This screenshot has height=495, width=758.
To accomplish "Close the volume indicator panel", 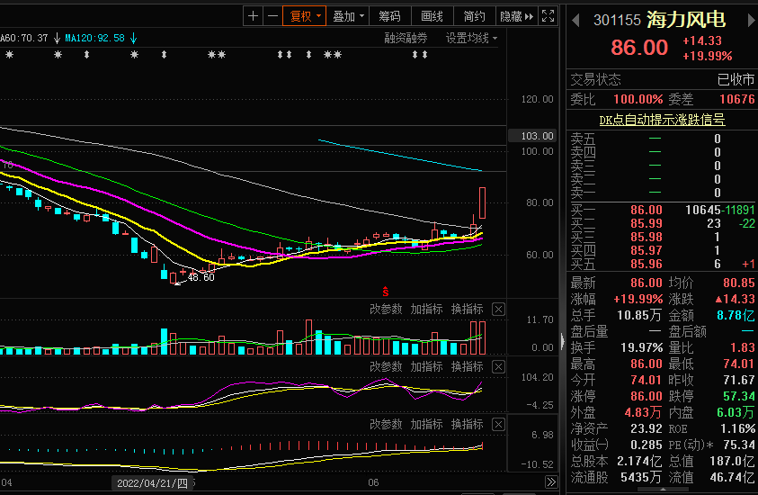I will coord(498,310).
